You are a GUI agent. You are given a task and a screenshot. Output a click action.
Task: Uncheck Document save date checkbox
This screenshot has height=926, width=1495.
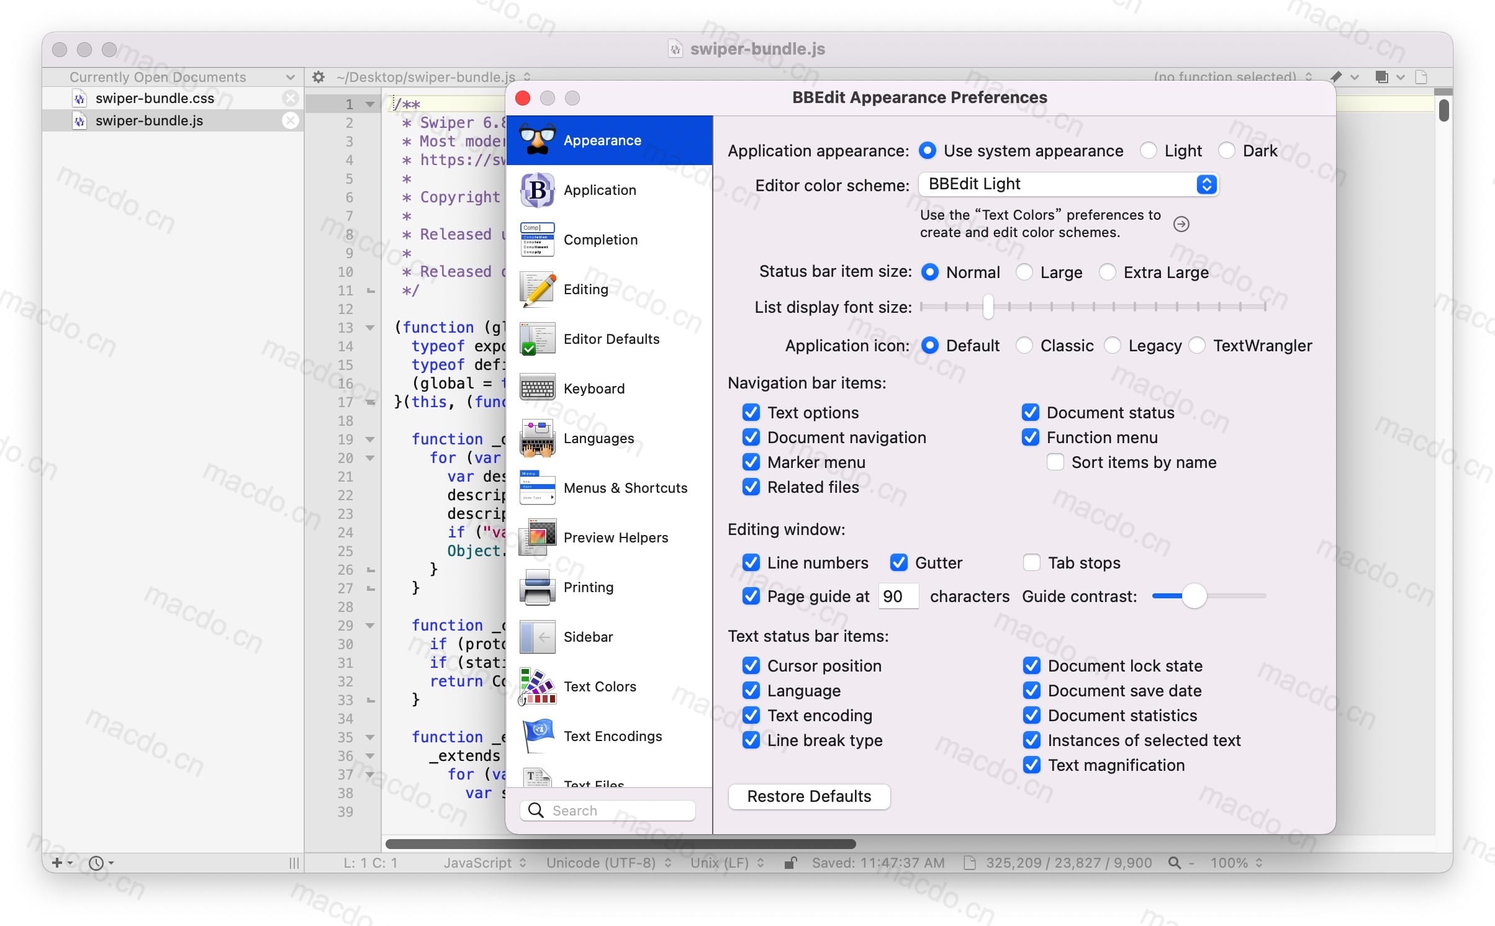[x=1032, y=691]
